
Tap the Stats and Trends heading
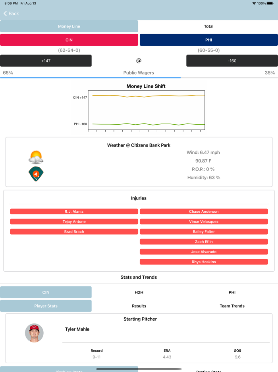(139, 277)
